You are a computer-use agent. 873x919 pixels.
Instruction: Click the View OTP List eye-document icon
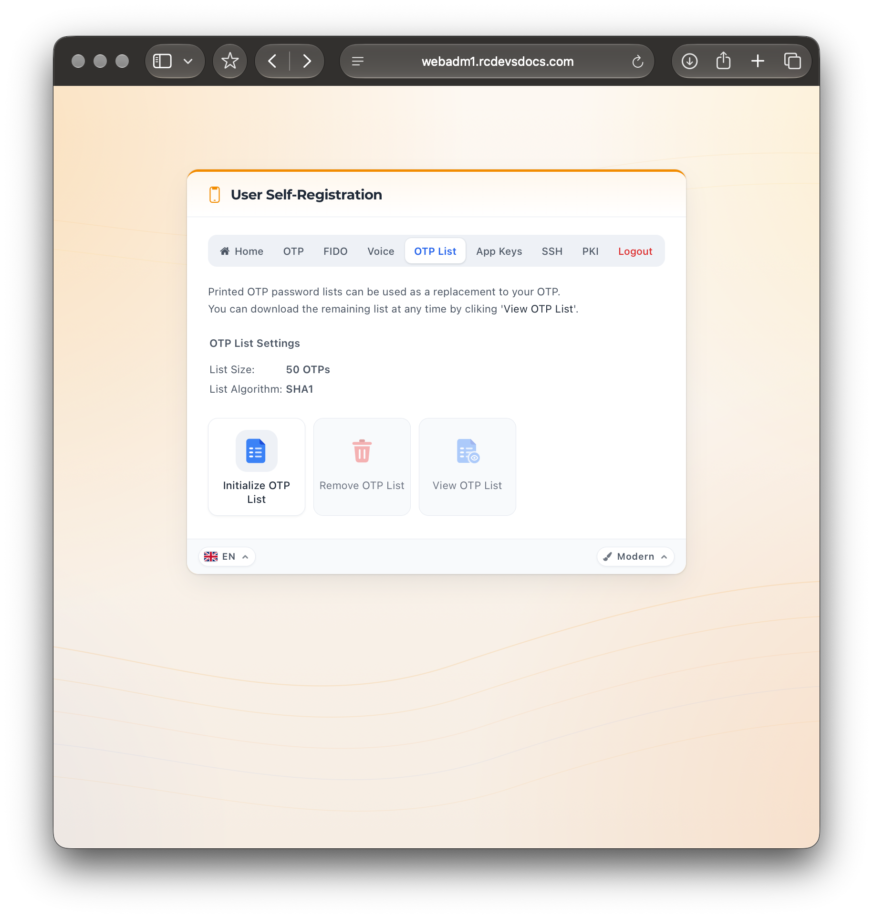pos(468,451)
